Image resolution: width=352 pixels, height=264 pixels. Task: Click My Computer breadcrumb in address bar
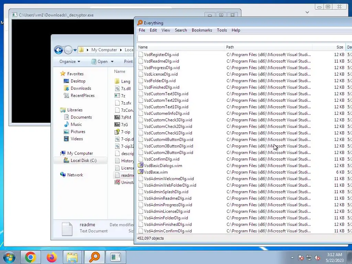coord(104,50)
